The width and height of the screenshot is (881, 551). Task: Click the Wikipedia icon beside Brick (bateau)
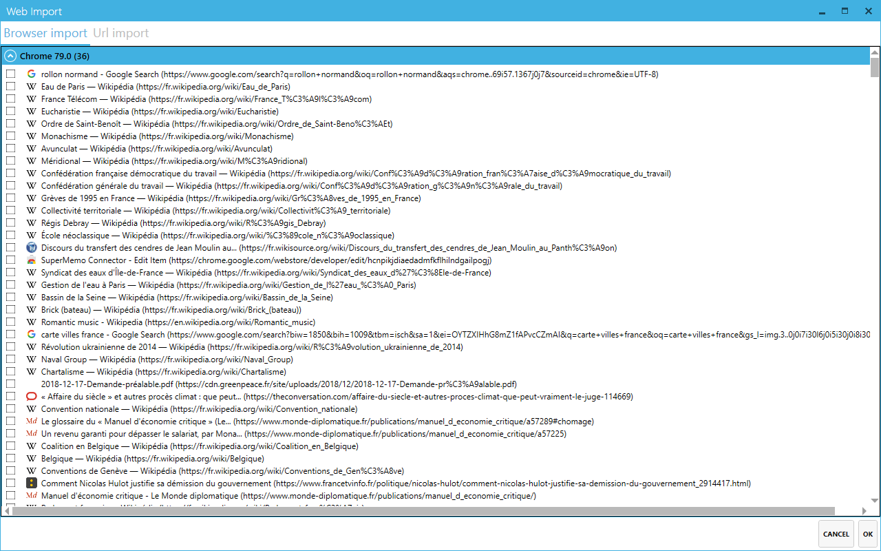(31, 310)
